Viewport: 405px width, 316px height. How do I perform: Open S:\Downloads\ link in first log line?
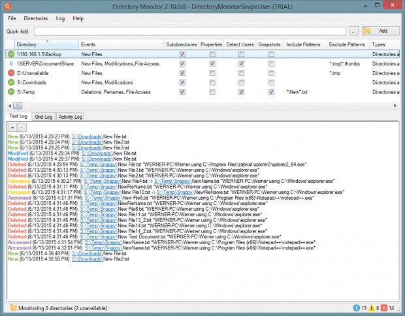[88, 136]
